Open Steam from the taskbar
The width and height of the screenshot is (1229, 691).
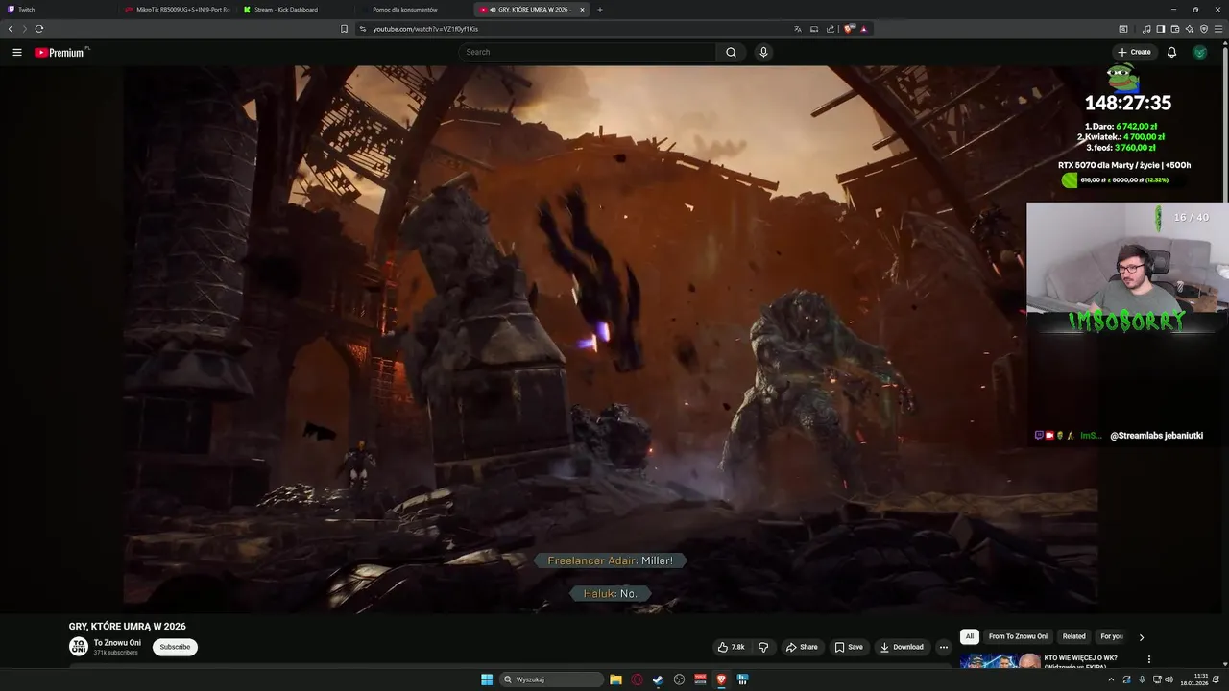(658, 679)
